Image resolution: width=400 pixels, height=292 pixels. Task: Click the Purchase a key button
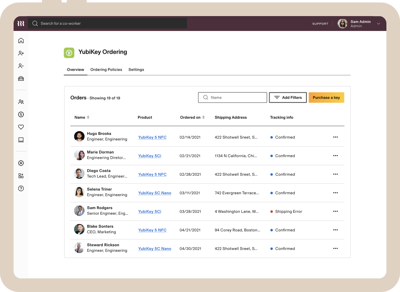326,97
